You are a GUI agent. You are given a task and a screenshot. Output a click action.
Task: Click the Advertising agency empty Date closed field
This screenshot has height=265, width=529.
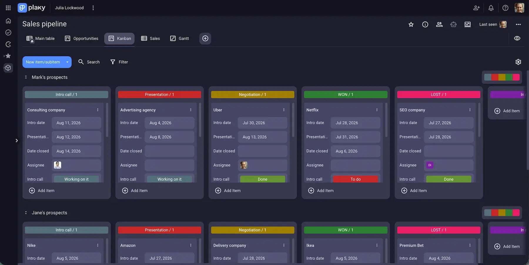(x=169, y=151)
